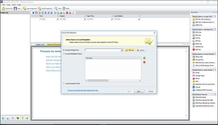Click the Save toolbar button
The height and width of the screenshot is (125, 218).
[x=17, y=9]
